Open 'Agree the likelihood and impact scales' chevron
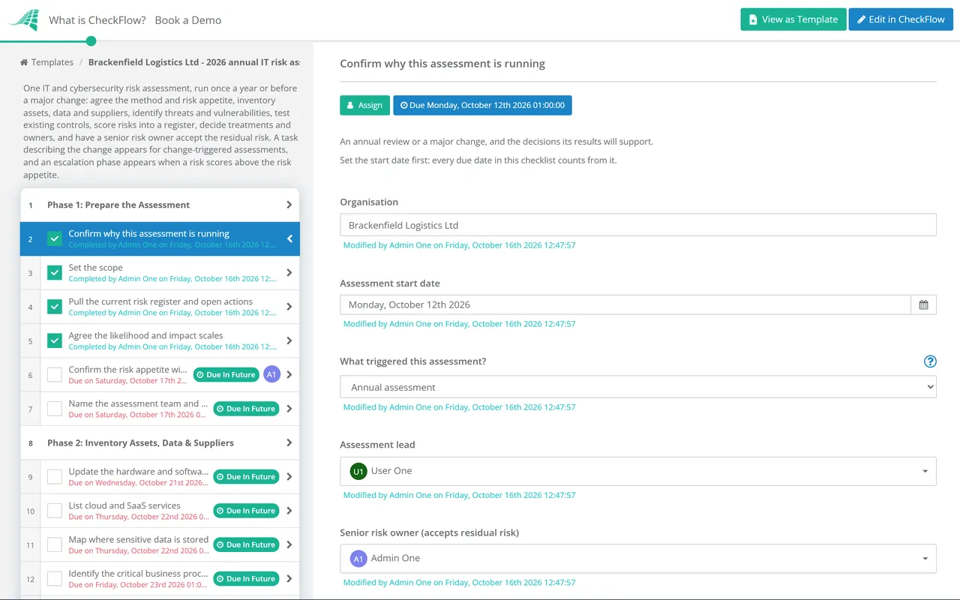 [289, 340]
